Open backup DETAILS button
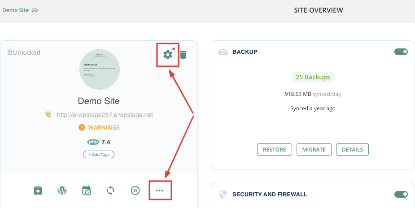Viewport: 415px width, 208px height. [352, 150]
